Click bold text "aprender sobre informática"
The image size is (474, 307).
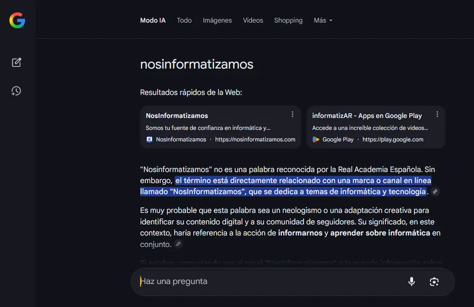point(380,233)
